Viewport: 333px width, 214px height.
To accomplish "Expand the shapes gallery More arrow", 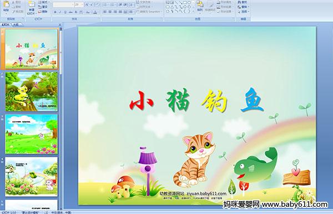I will pos(193,12).
